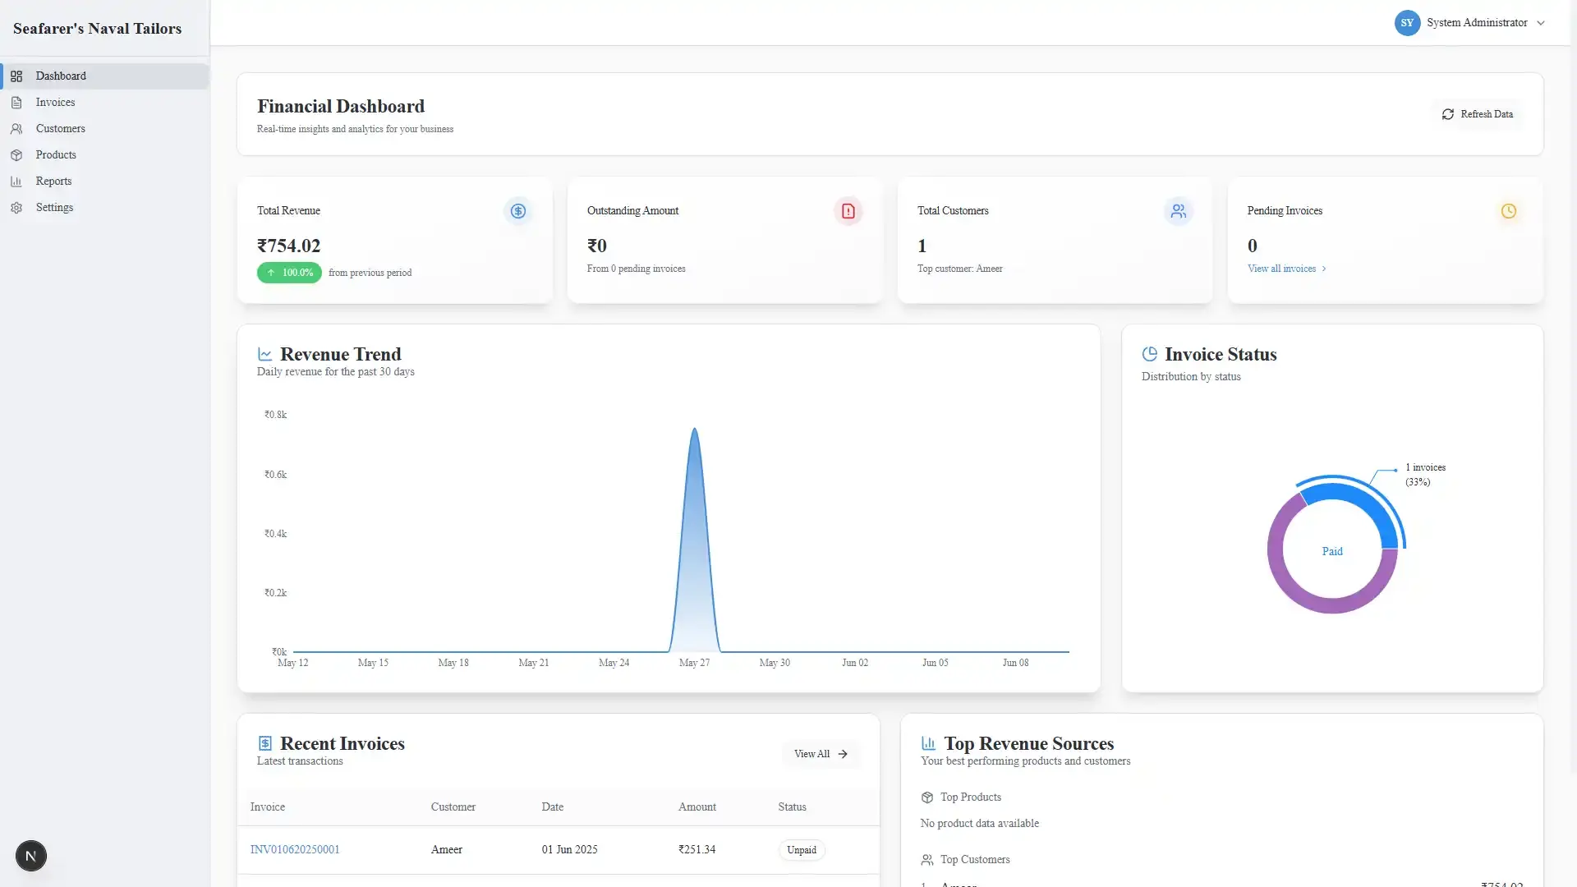
Task: Click the Top Customers people icon
Action: point(927,860)
